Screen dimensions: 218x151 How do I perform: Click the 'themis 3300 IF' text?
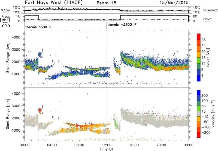38,27
